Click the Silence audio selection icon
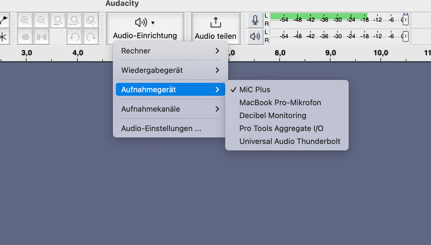431x245 pixels. click(41, 37)
